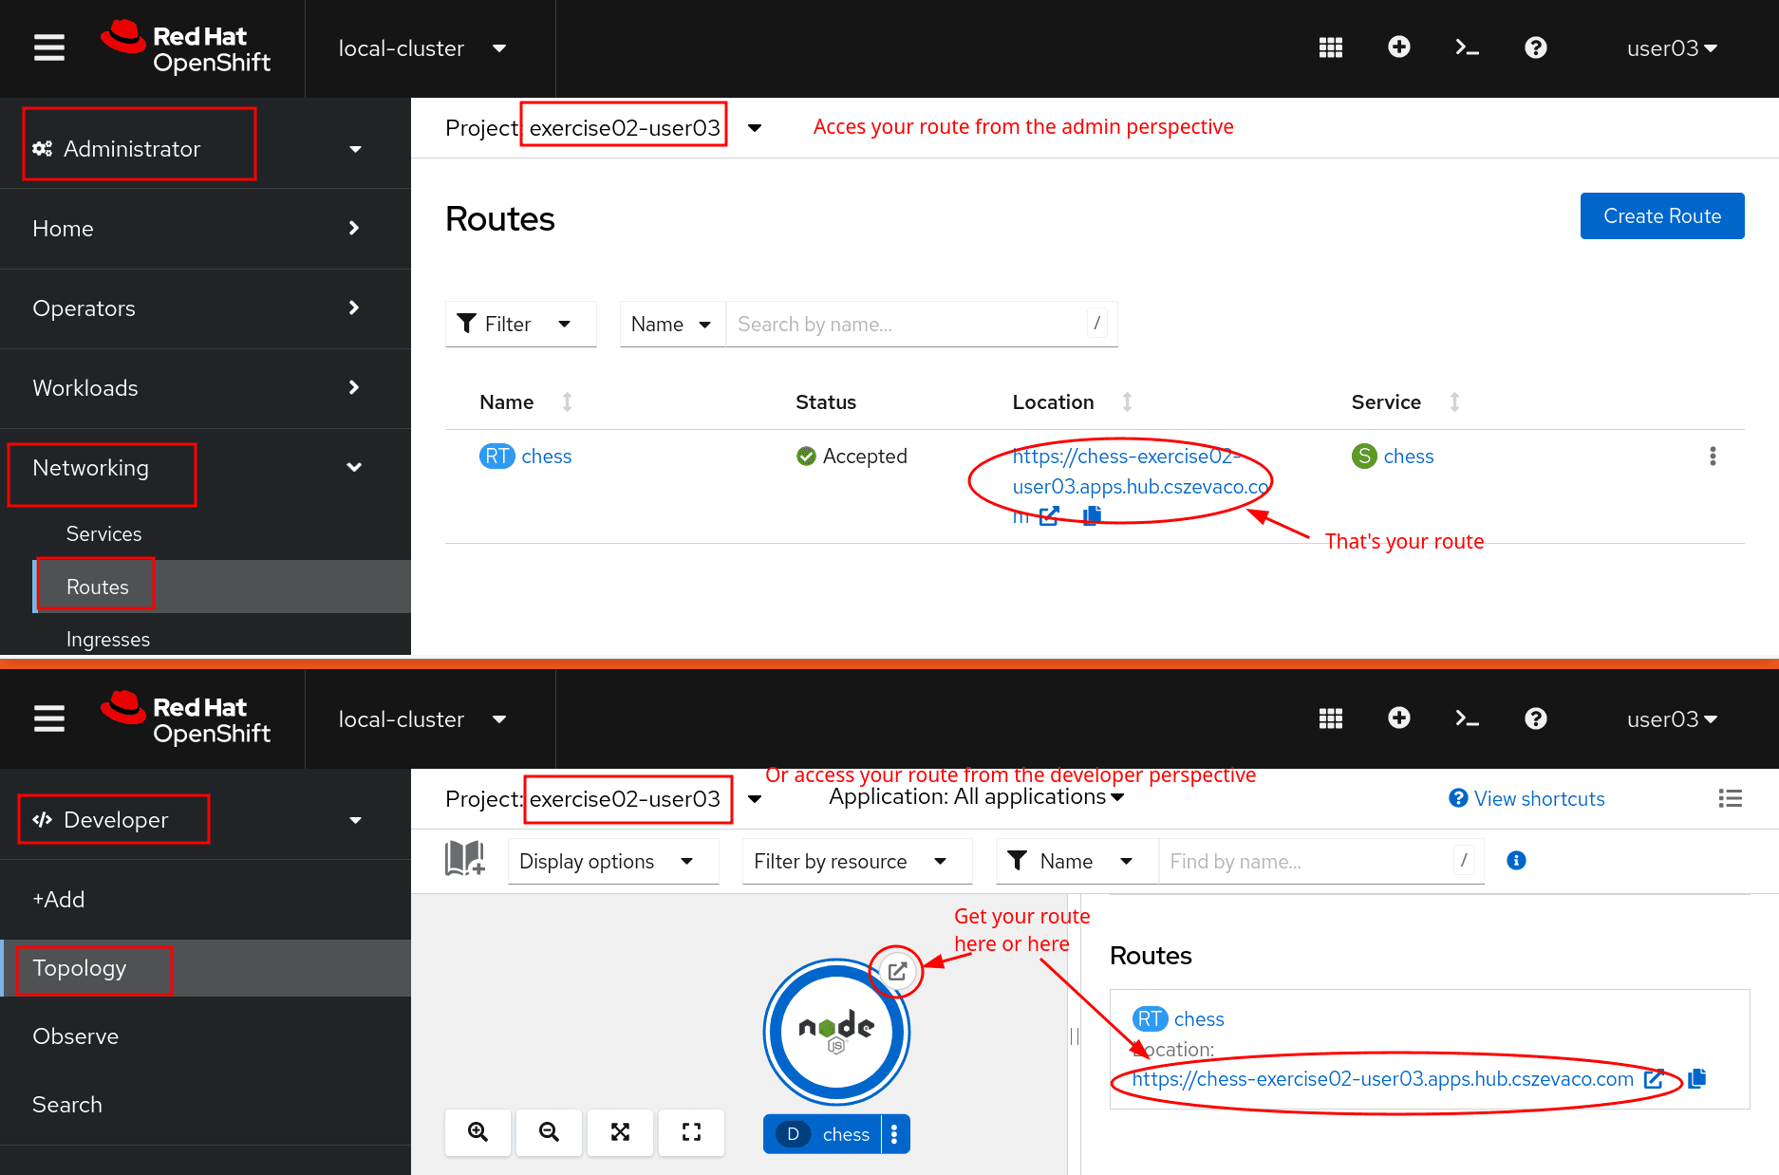Zoom out on topology view

(549, 1132)
